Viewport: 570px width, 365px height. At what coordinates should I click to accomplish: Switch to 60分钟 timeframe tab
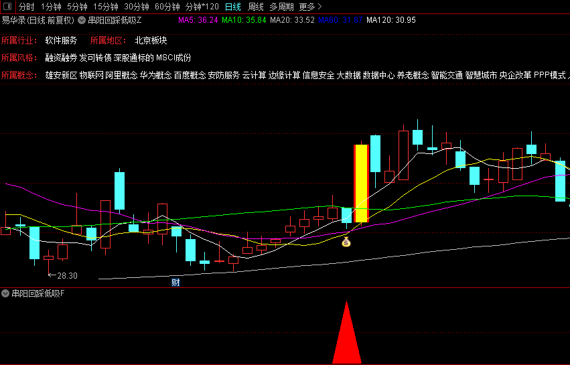pos(167,7)
